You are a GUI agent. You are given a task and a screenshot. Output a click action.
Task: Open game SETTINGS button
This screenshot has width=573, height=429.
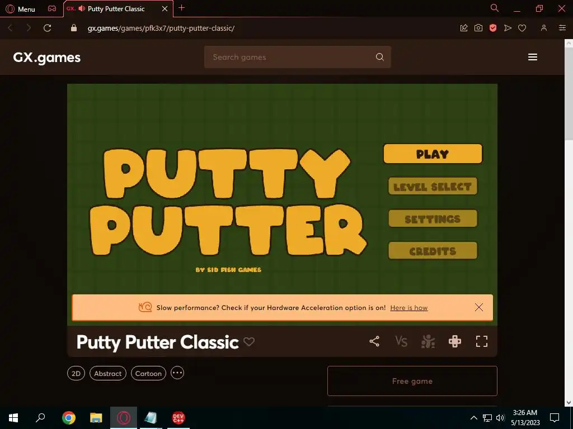pos(433,218)
